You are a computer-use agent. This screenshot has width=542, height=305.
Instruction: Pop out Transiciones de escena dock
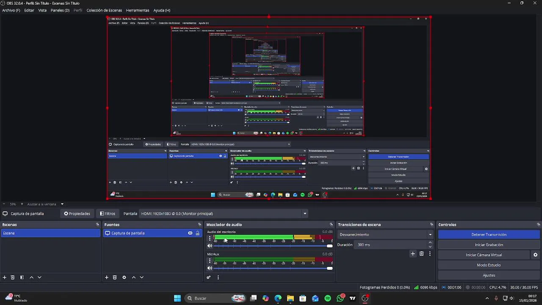point(431,225)
